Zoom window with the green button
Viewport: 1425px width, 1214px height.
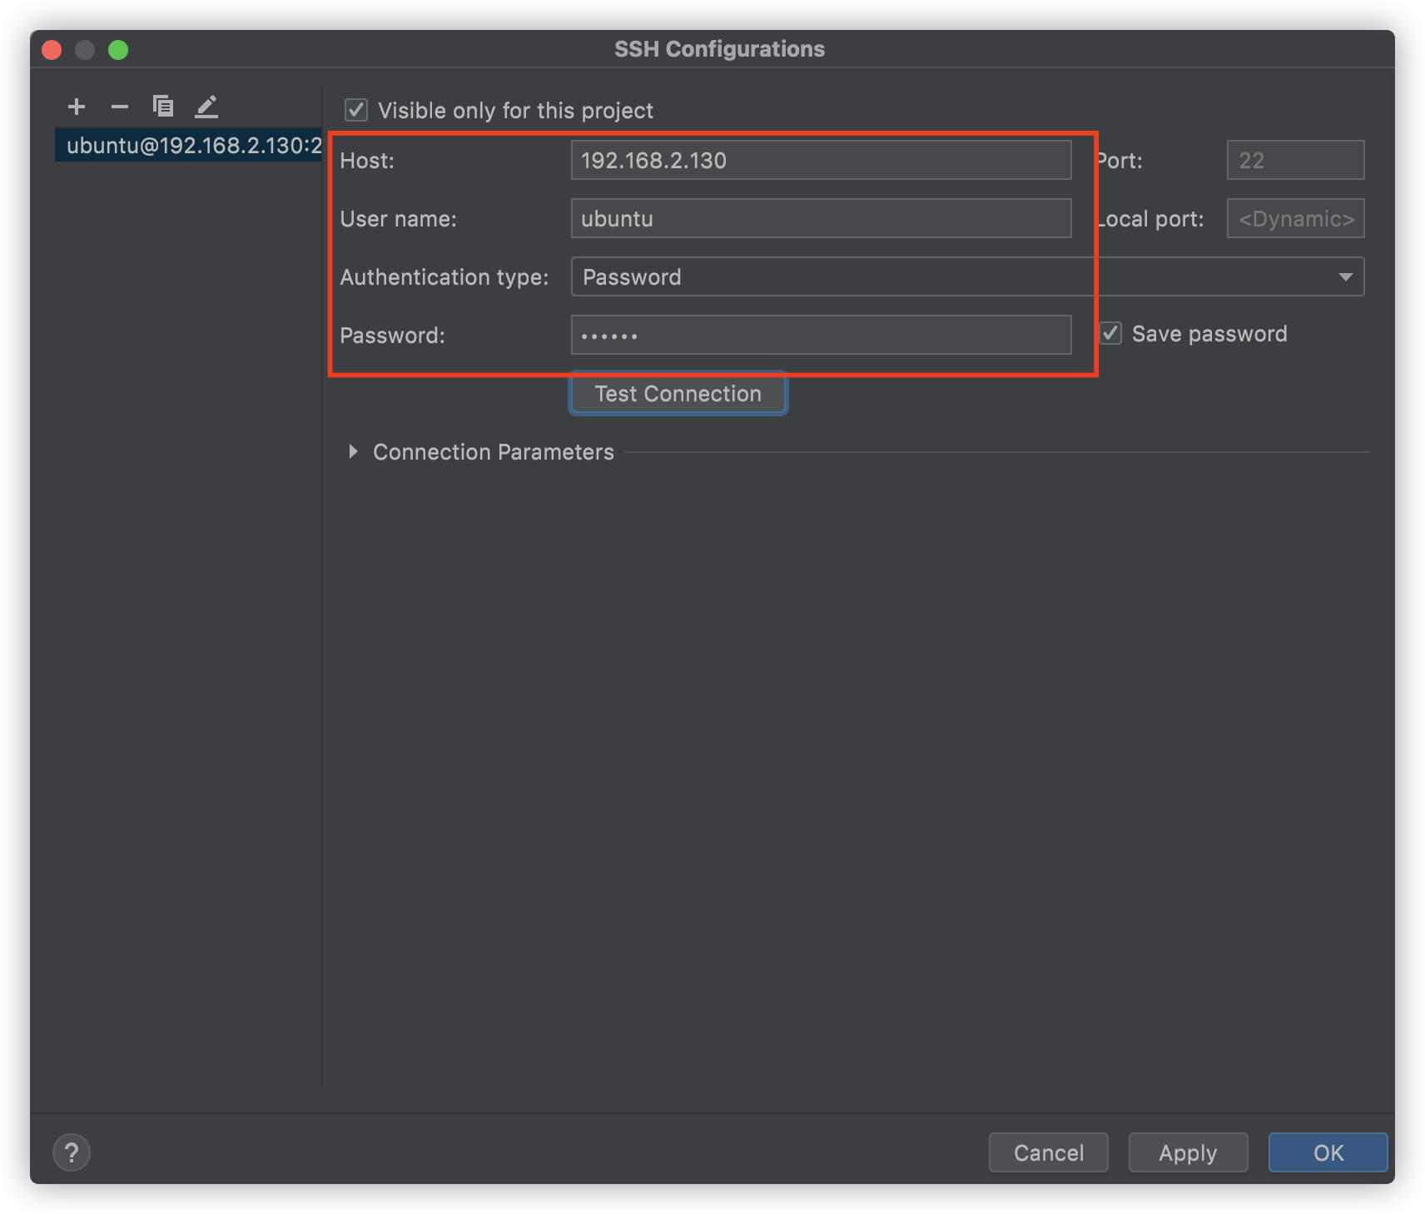tap(118, 50)
